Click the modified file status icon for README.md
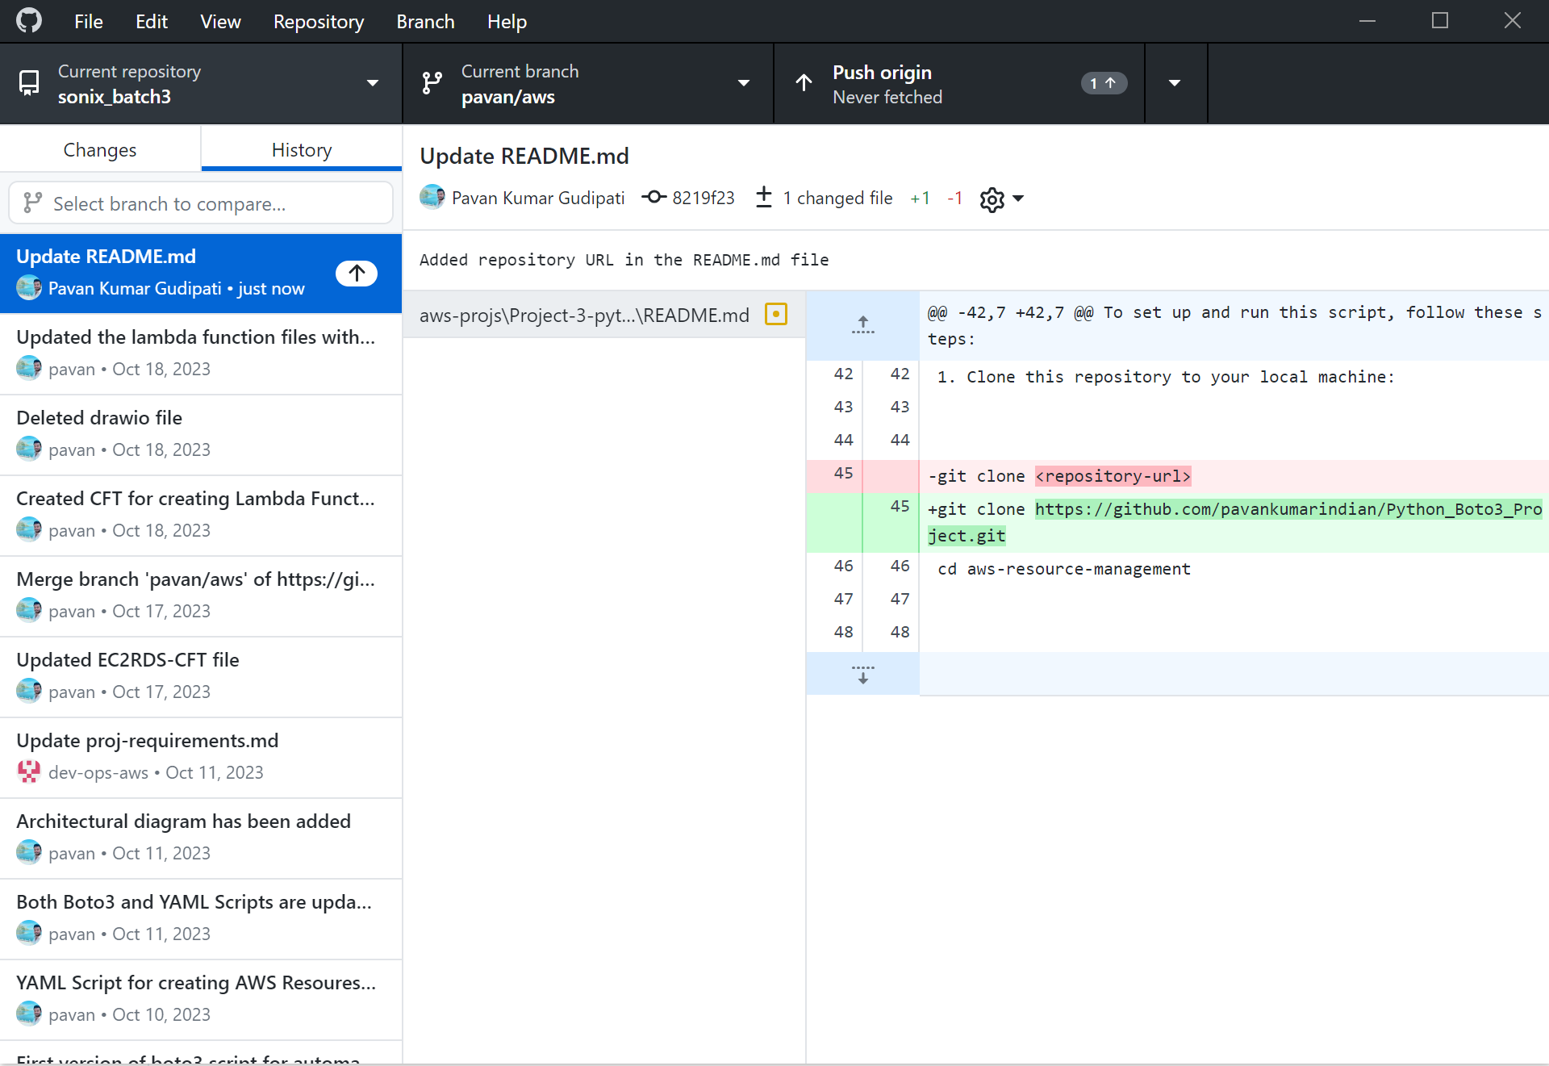Viewport: 1549px width, 1066px height. (x=775, y=314)
